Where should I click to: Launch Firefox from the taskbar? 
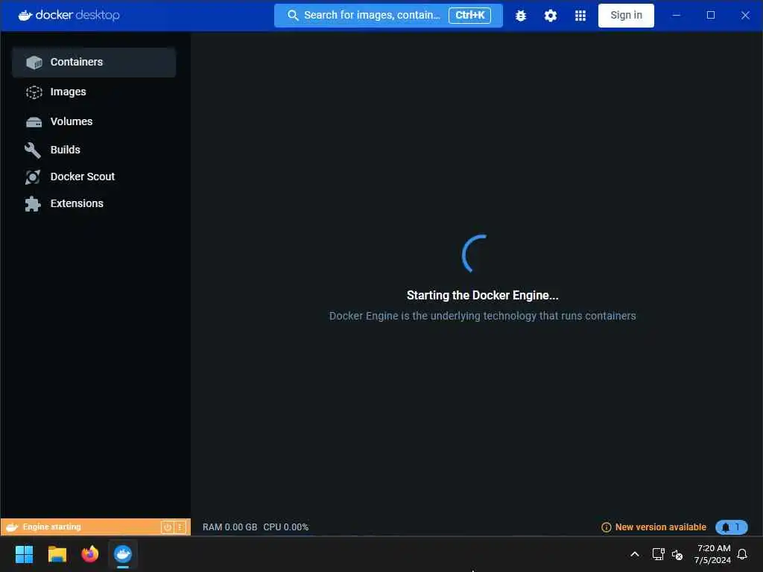coord(90,554)
